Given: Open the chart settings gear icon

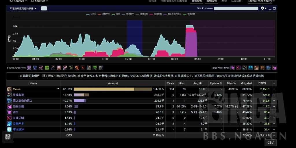Looking at the screenshot, I should point(263,8).
